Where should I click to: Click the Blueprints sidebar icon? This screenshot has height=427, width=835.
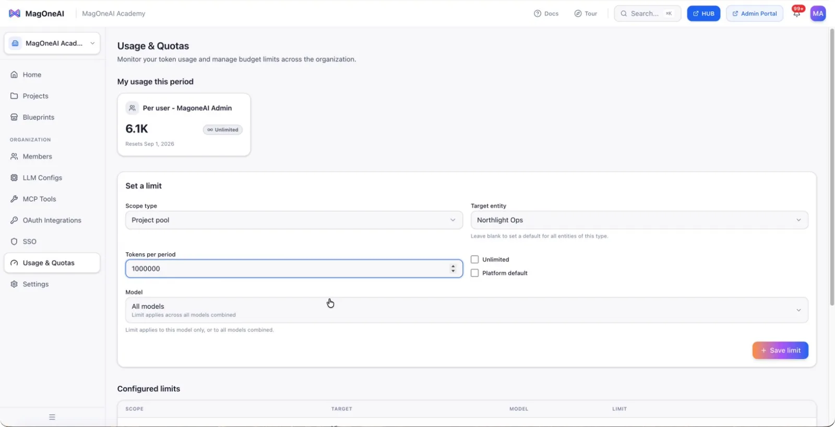click(x=14, y=117)
